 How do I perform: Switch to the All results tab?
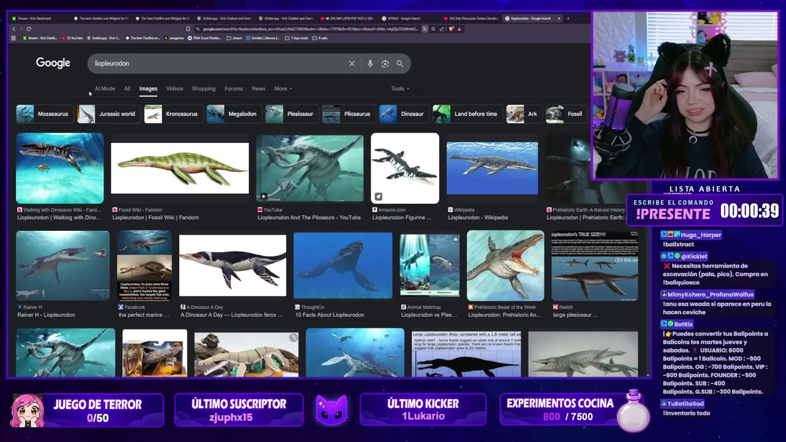point(127,88)
